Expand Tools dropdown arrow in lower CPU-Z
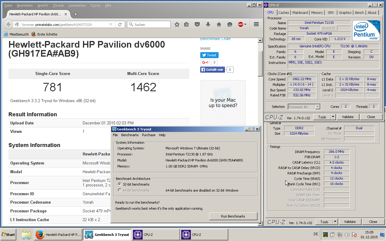Image resolution: width=386 pixels, height=241 pixels. click(x=335, y=222)
